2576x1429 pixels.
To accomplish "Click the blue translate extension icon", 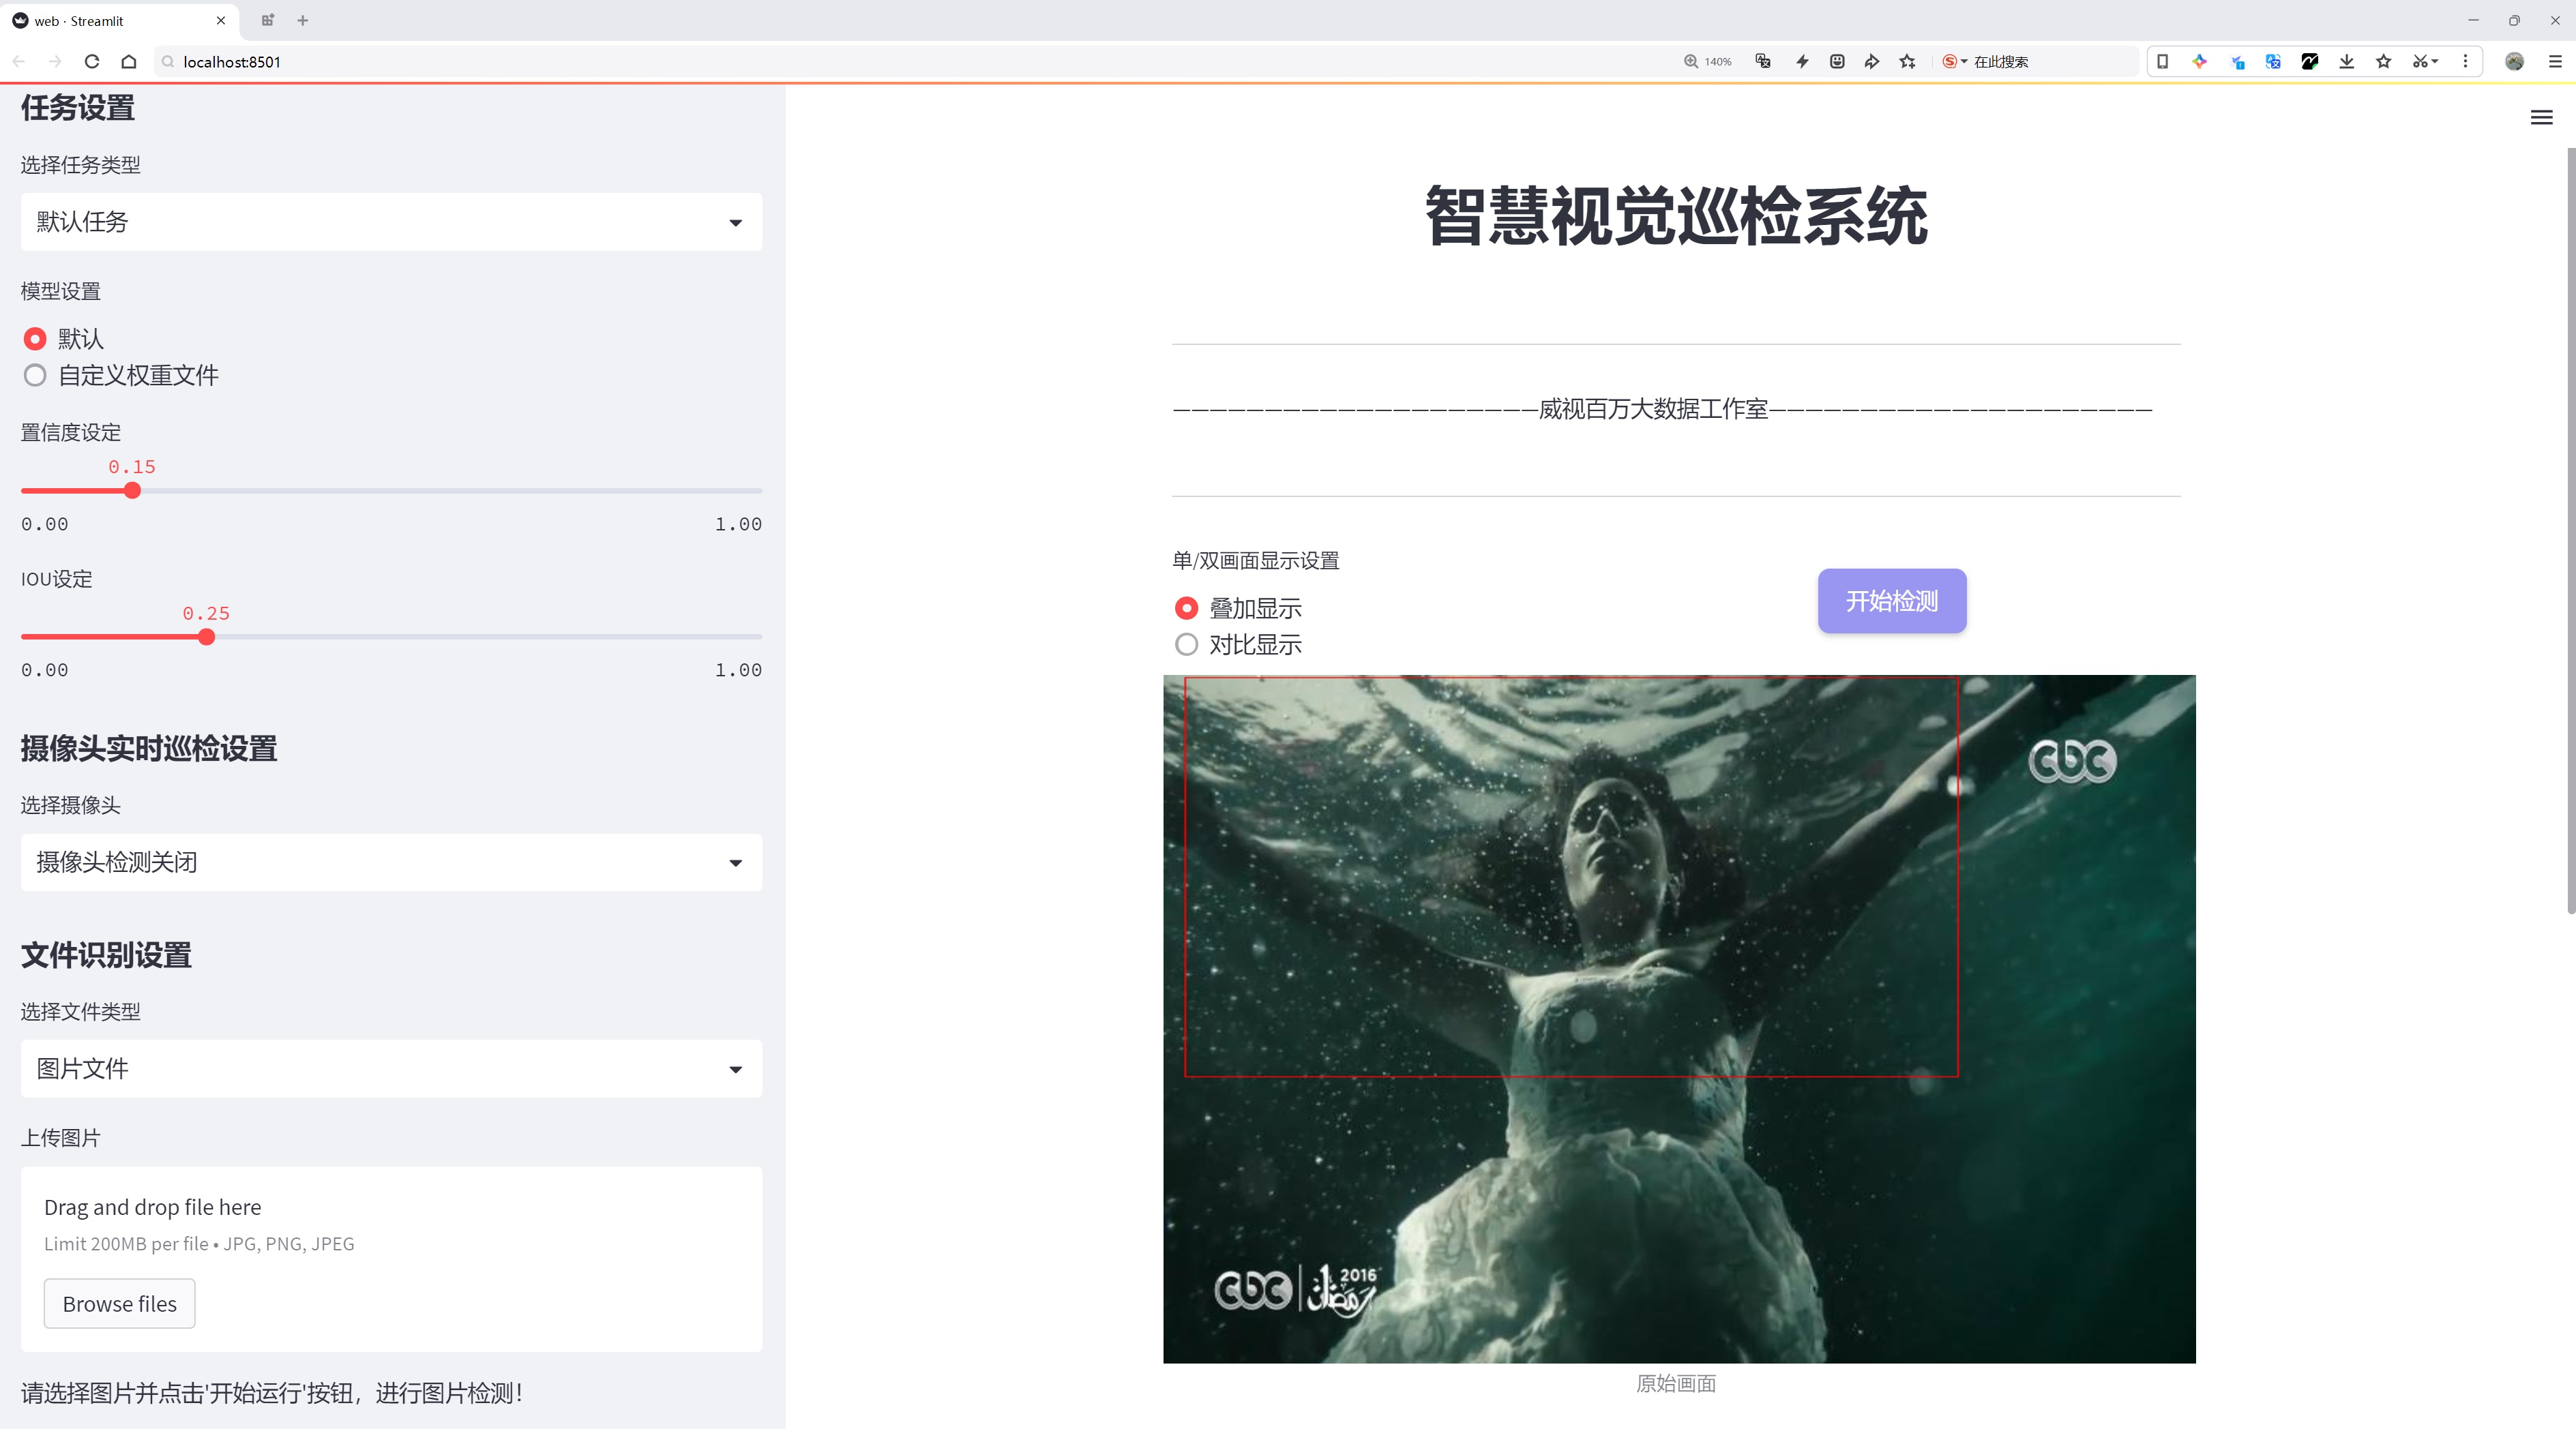I will [2273, 62].
